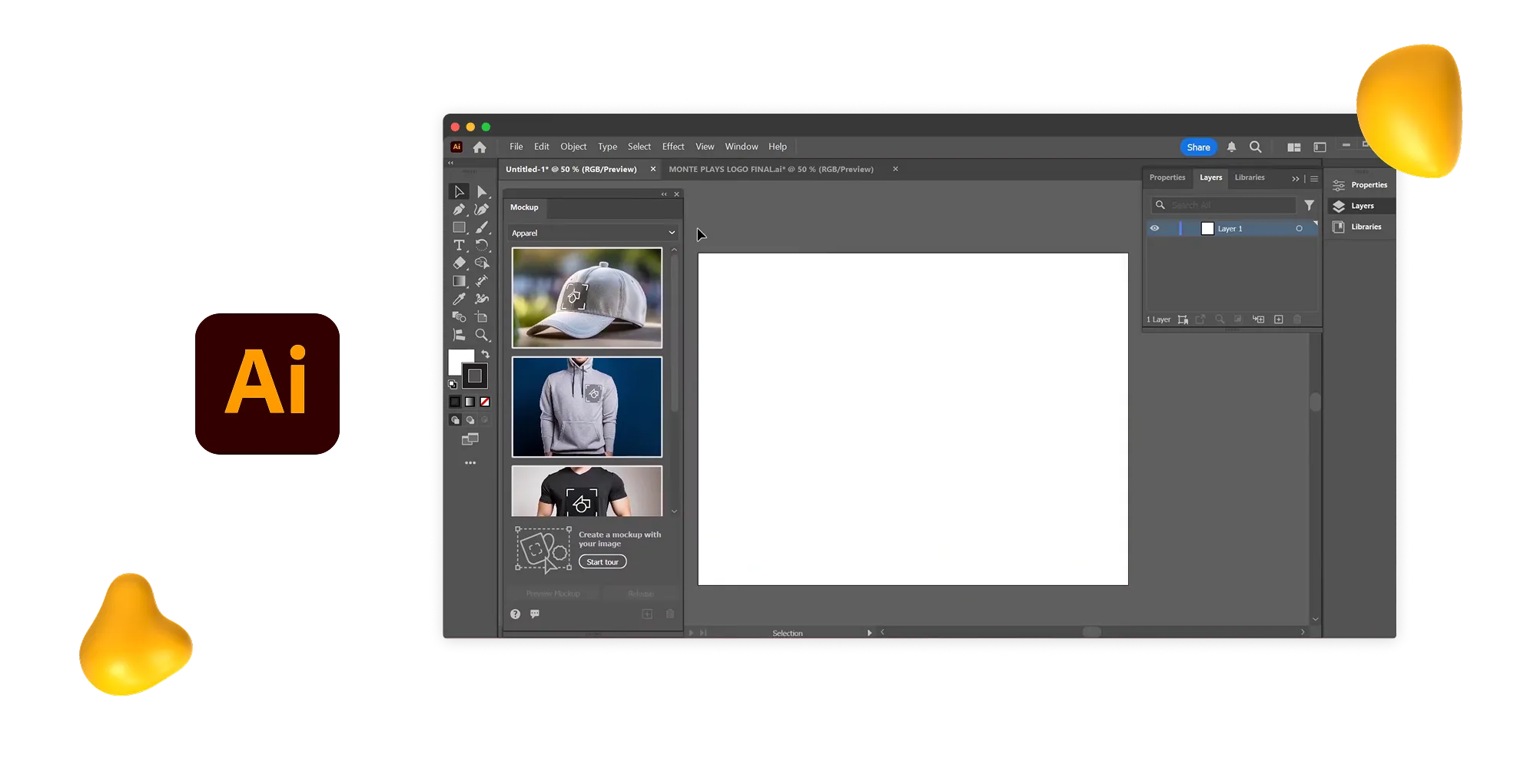Image resolution: width=1537 pixels, height=768 pixels.
Task: Swap fill and stroke colors
Action: [x=486, y=353]
